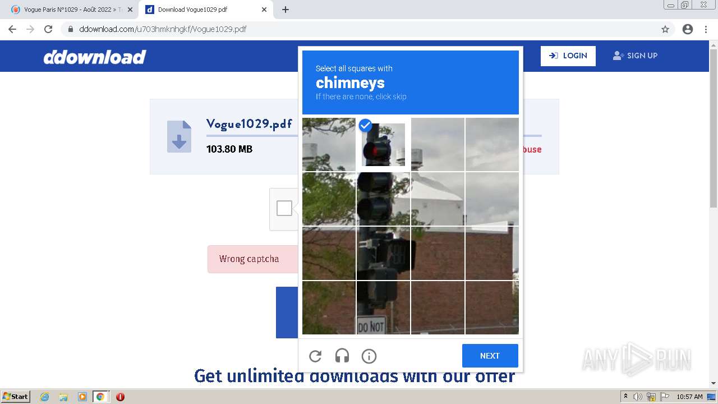Go forward in browser history

coord(30,29)
